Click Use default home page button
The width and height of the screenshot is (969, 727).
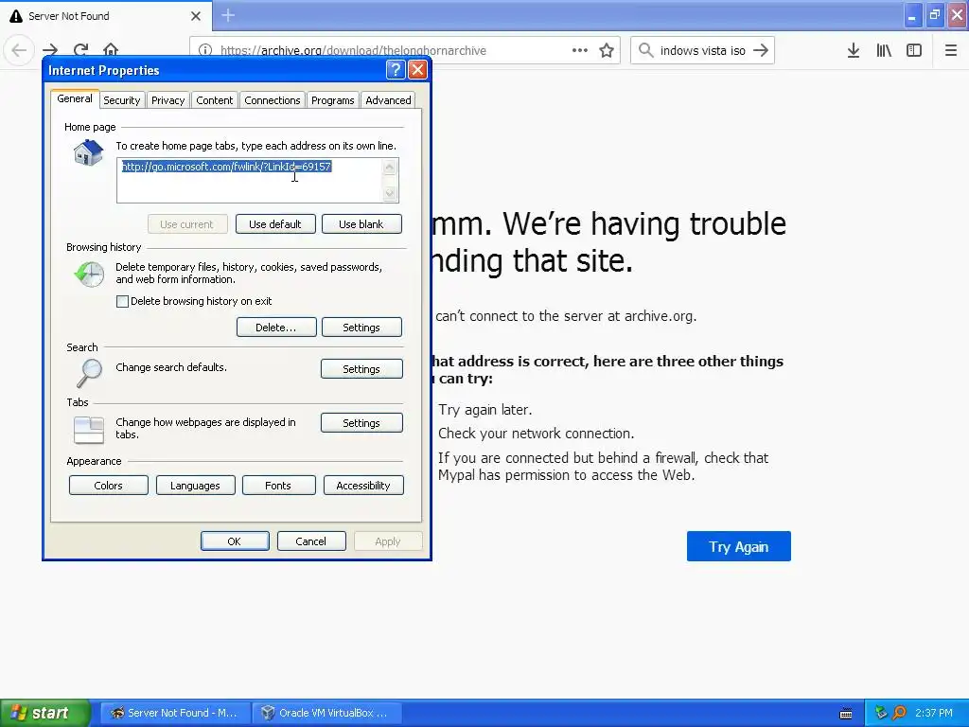pyautogui.click(x=275, y=224)
